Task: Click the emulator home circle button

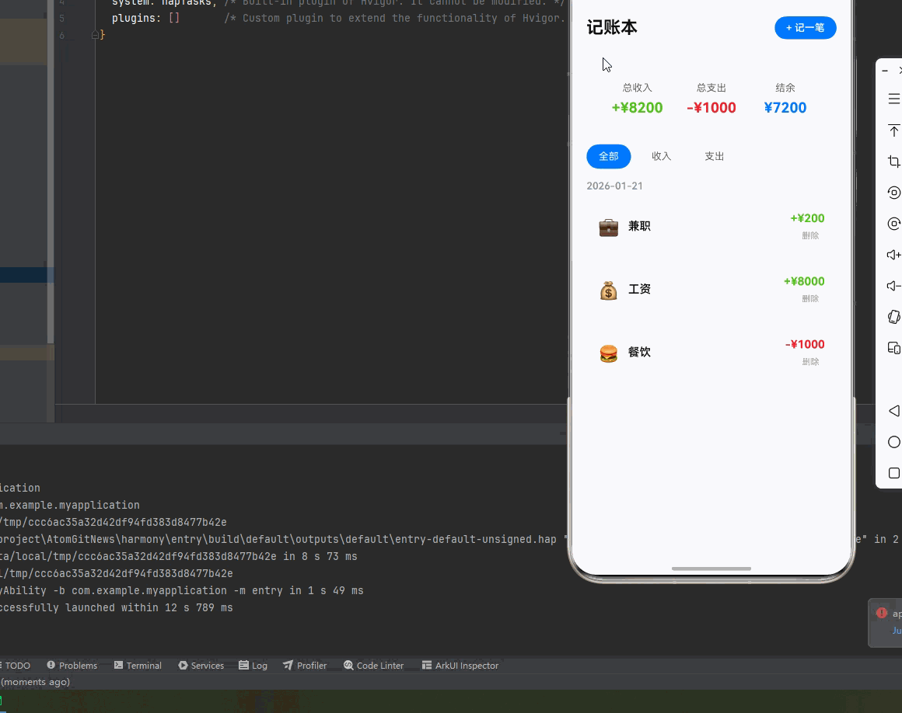Action: pos(894,442)
